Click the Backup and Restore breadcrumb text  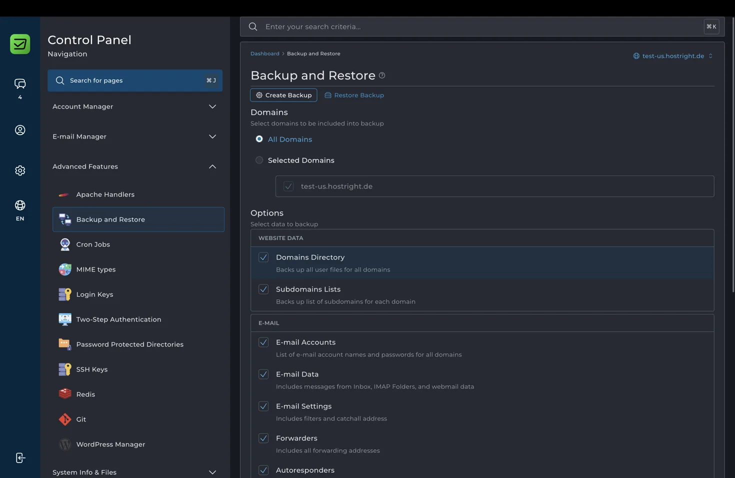tap(313, 53)
